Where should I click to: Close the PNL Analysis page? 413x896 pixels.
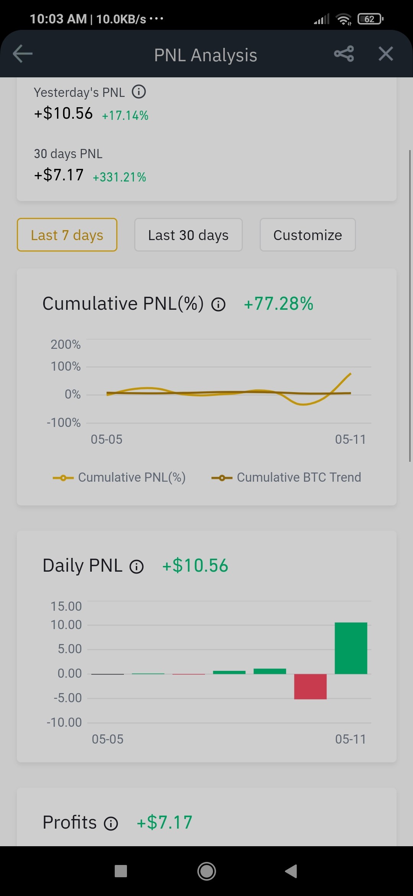[385, 54]
